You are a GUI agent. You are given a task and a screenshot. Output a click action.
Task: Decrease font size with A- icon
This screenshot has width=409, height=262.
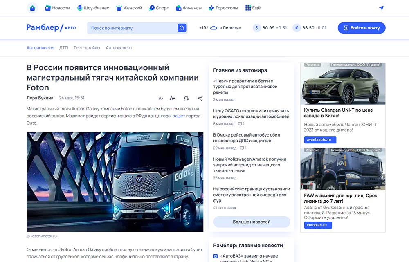click(161, 98)
